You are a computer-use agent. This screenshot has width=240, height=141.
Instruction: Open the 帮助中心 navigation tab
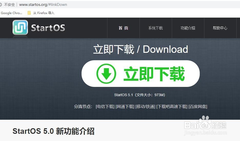pyautogui.click(x=220, y=28)
